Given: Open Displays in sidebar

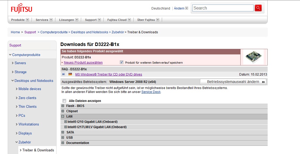Looking at the screenshot, I should pyautogui.click(x=25, y=133).
